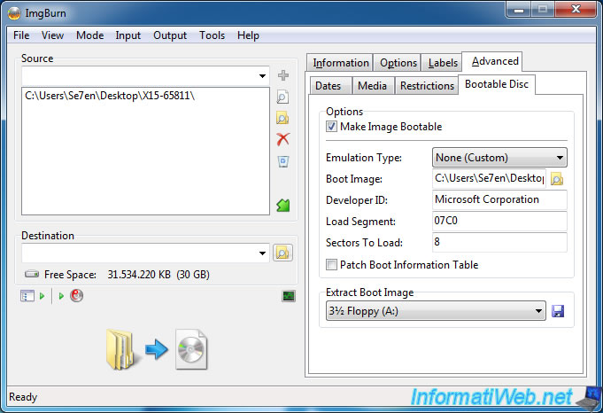Close the ImgBurn window

click(x=576, y=9)
